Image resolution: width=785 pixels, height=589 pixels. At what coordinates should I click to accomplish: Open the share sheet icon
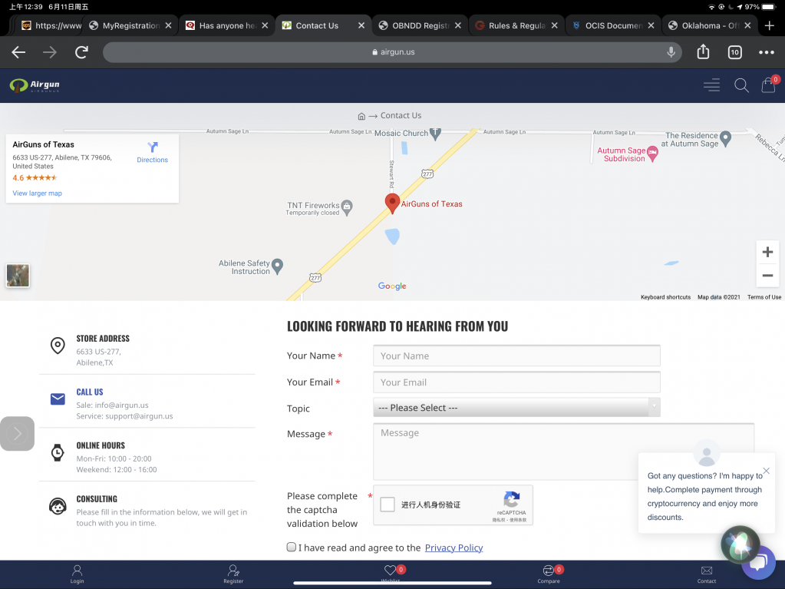click(703, 51)
